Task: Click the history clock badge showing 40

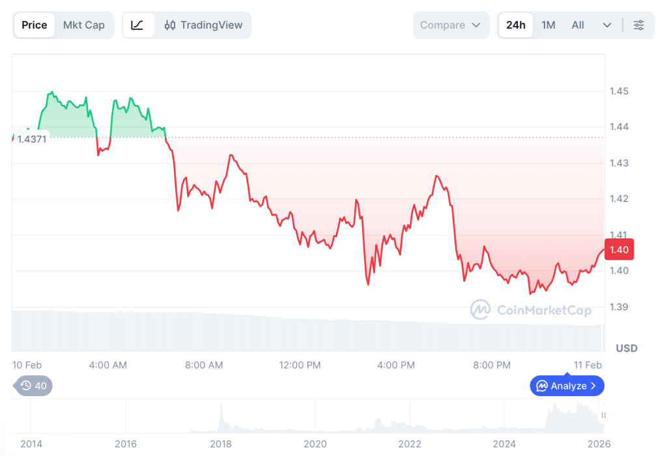Action: 31,386
